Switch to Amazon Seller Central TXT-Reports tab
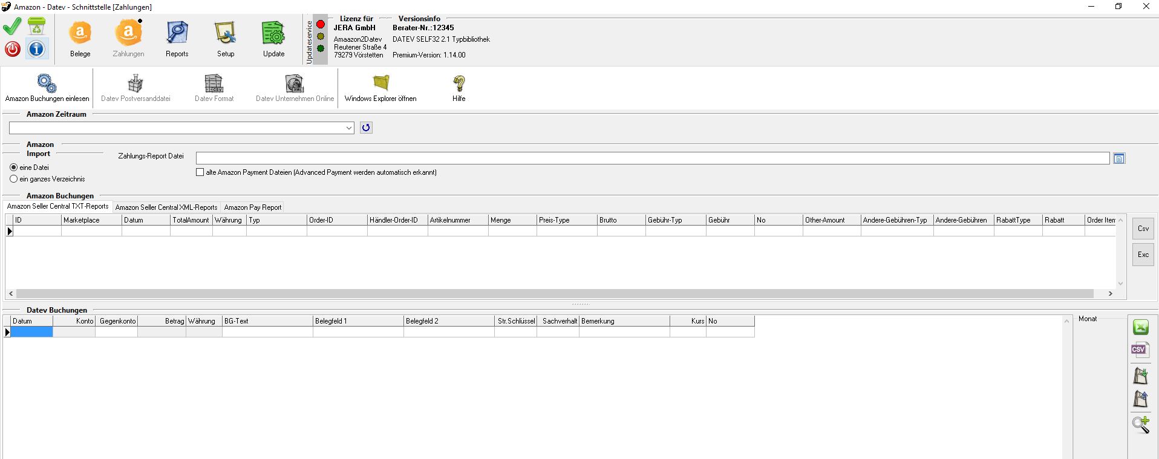1159x459 pixels. (57, 206)
